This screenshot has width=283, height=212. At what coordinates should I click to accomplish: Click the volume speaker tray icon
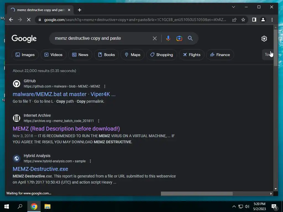pyautogui.click(x=247, y=206)
